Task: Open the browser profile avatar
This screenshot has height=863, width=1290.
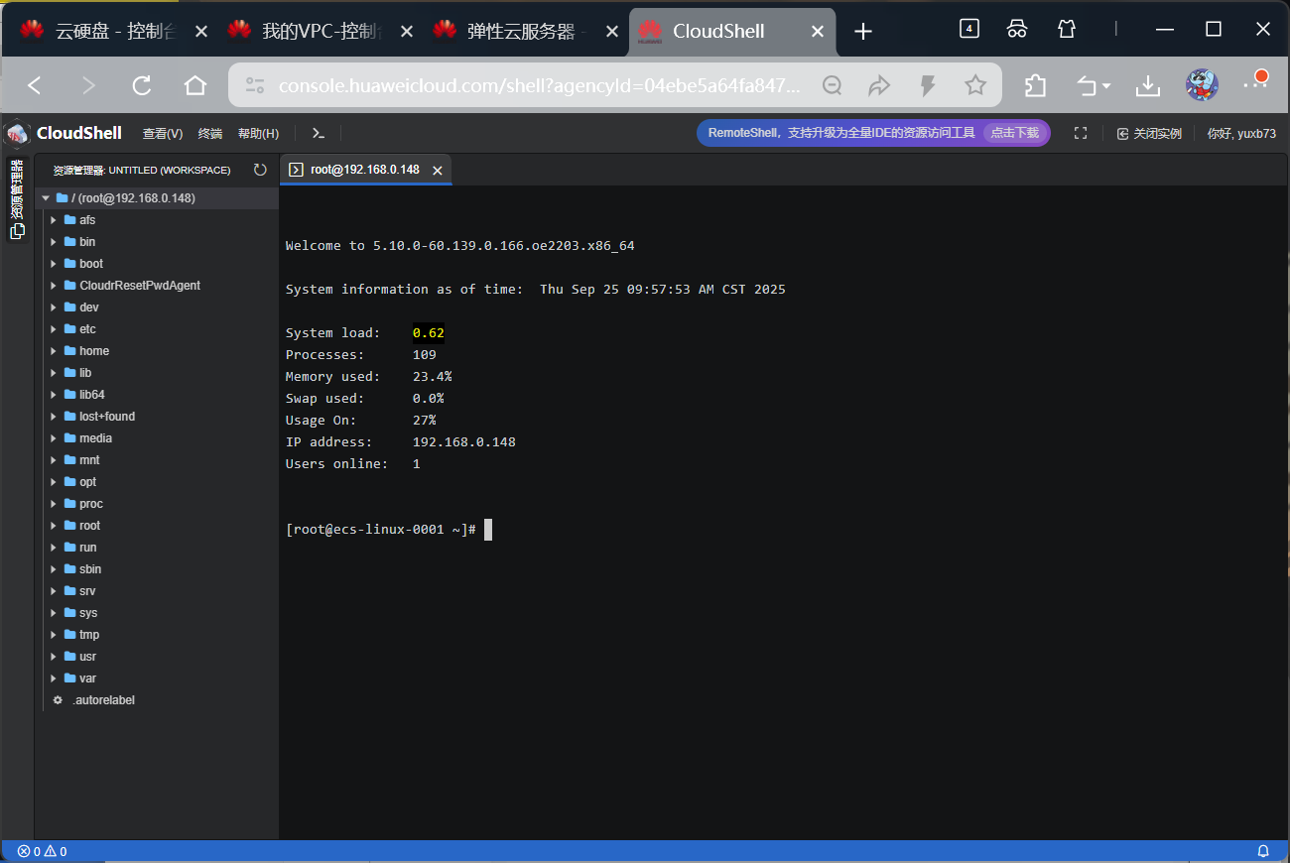Action: [x=1202, y=85]
